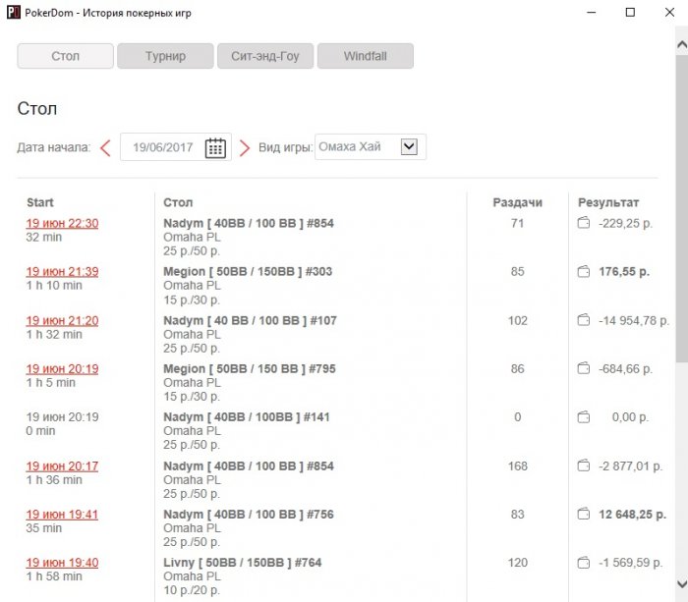
Task: Open the Омаха Хай game type combo box
Action: 371,147
